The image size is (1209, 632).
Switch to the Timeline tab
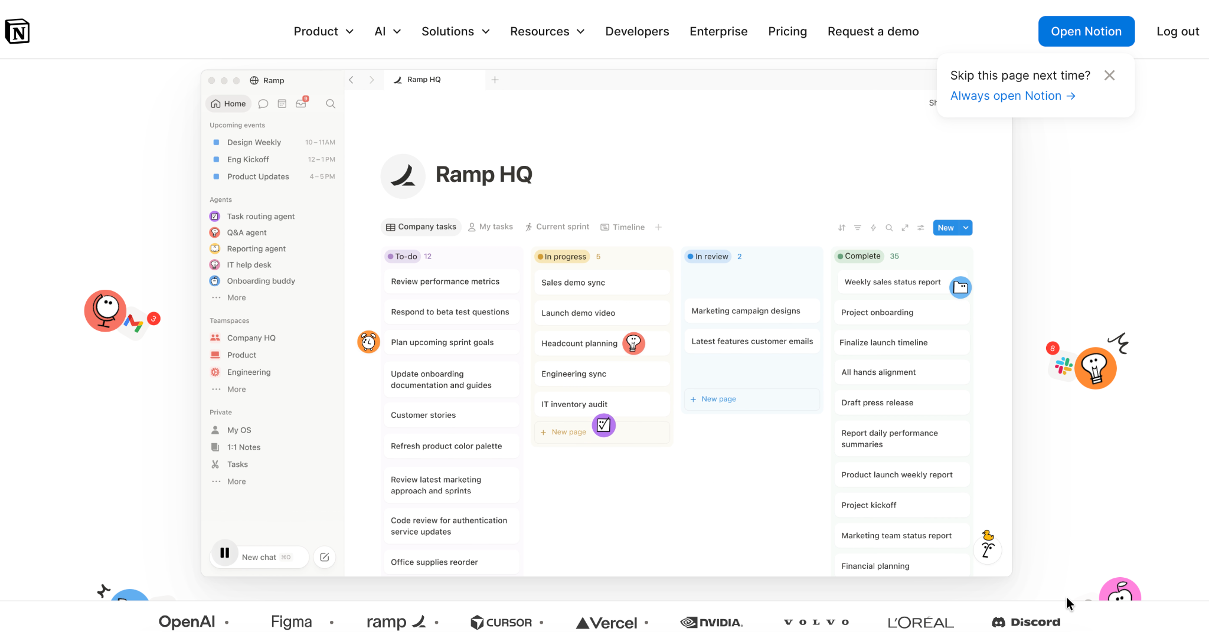point(623,227)
